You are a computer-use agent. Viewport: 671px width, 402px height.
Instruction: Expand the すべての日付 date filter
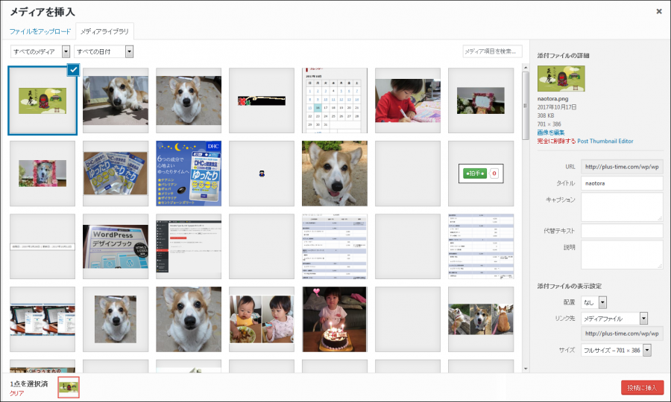[x=104, y=51]
